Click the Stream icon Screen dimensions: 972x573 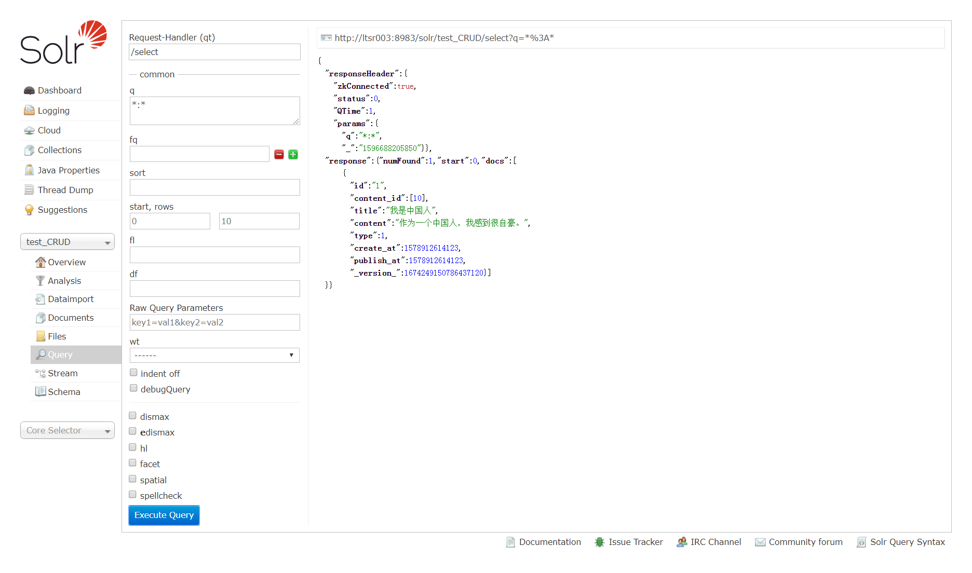click(40, 373)
